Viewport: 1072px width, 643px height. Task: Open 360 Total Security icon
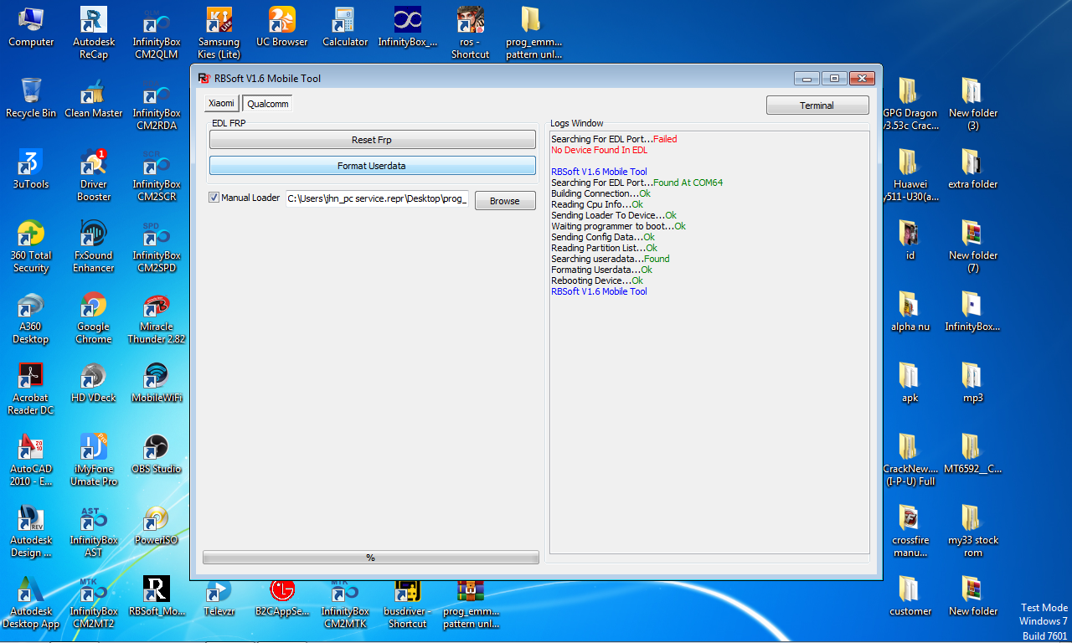(x=31, y=247)
